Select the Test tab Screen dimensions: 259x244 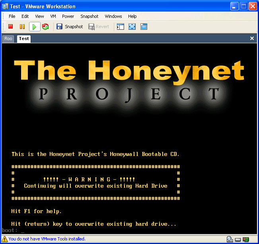point(24,39)
